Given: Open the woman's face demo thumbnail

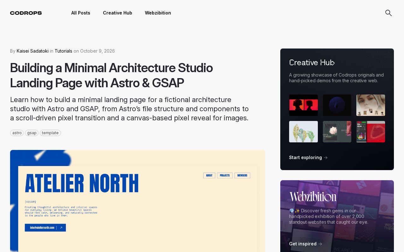Looking at the screenshot, I should point(371,105).
